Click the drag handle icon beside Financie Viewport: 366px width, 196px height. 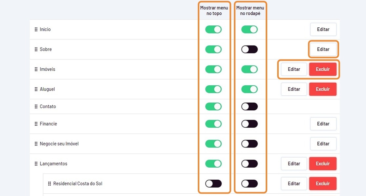36,124
